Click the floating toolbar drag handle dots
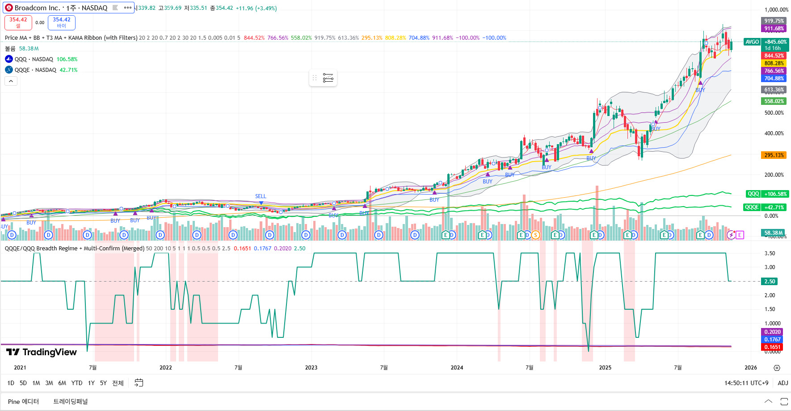The height and width of the screenshot is (411, 791). 315,78
